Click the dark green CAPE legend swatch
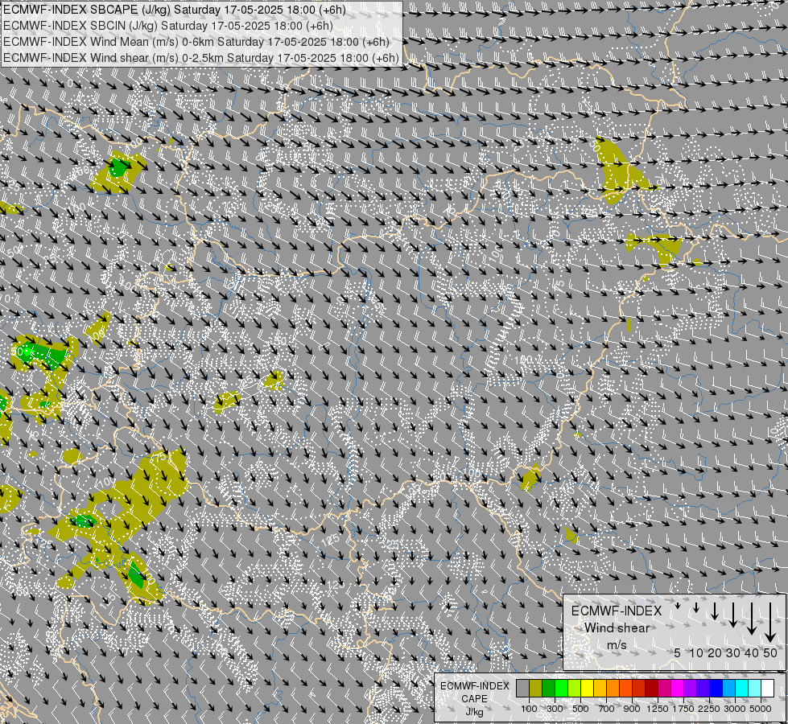Viewport: 788px width, 724px height. click(x=549, y=688)
